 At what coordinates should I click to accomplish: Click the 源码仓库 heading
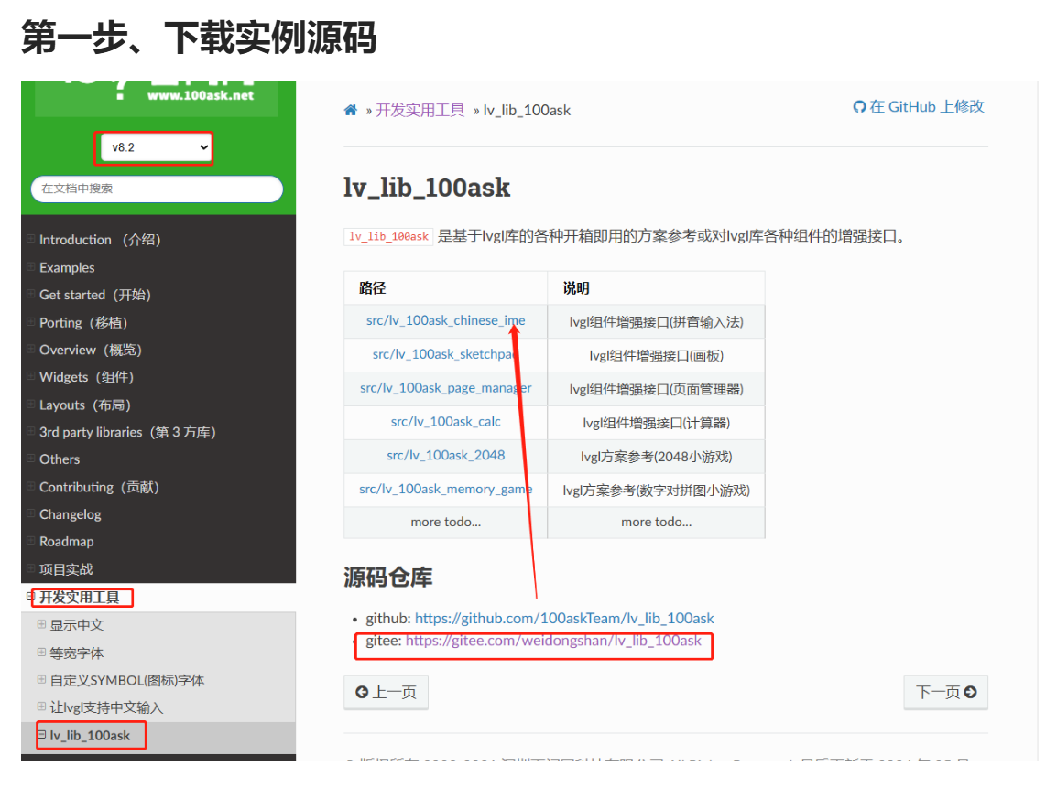pyautogui.click(x=387, y=578)
